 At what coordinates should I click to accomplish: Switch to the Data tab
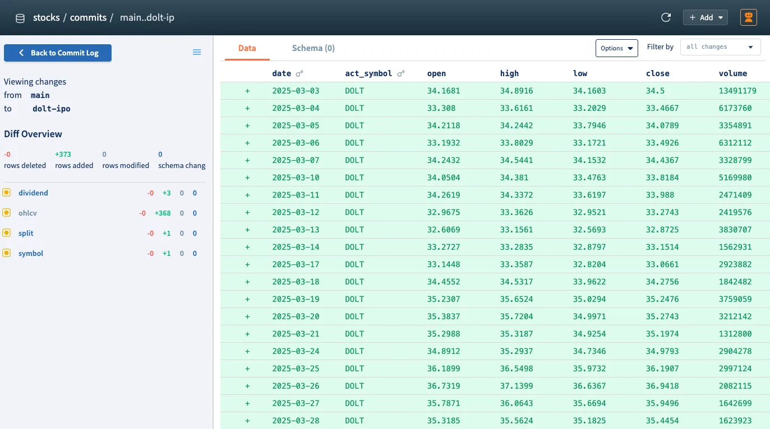[x=247, y=48]
